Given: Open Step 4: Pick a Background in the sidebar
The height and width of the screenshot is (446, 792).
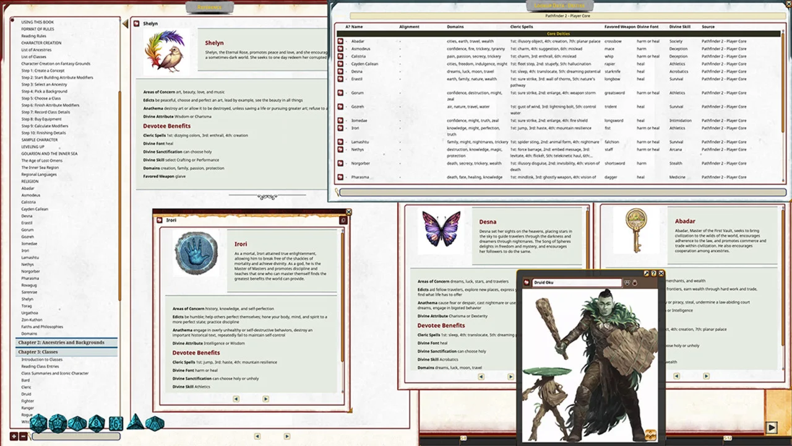Looking at the screenshot, I should (x=45, y=92).
